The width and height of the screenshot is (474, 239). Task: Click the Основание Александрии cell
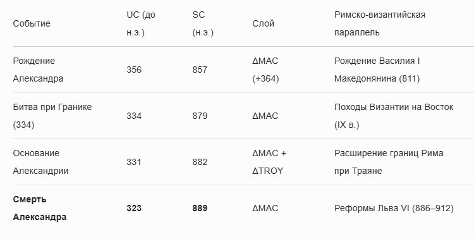(40, 162)
